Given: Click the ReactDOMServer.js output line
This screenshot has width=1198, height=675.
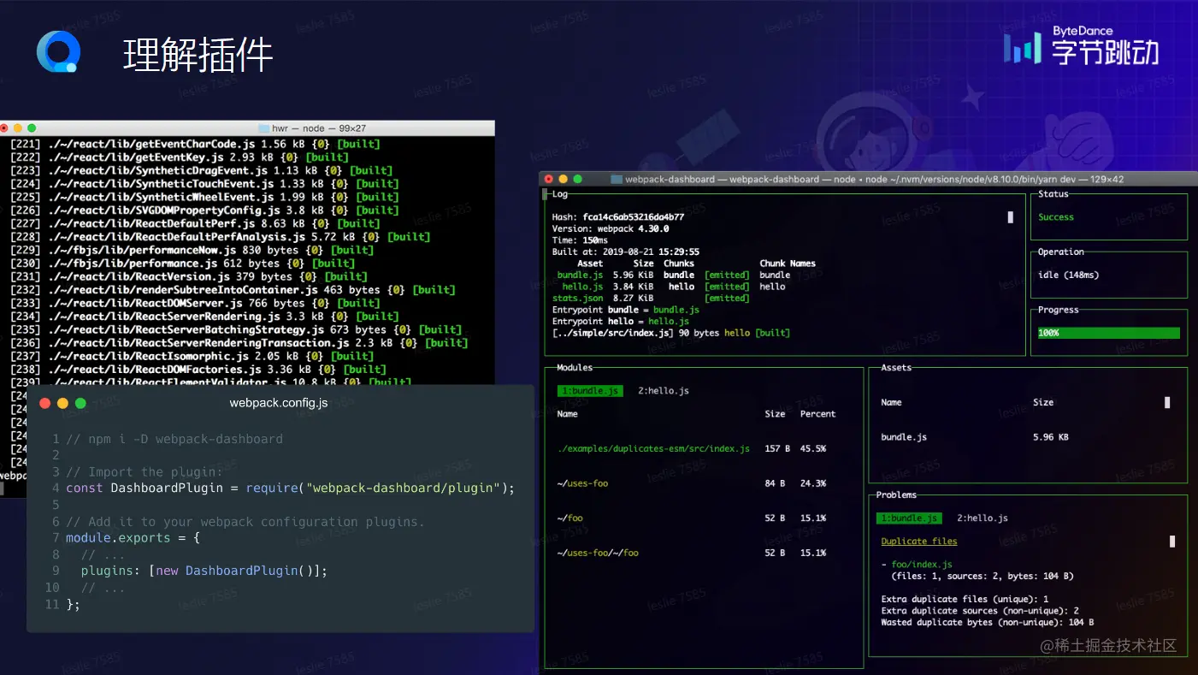Looking at the screenshot, I should 195,303.
